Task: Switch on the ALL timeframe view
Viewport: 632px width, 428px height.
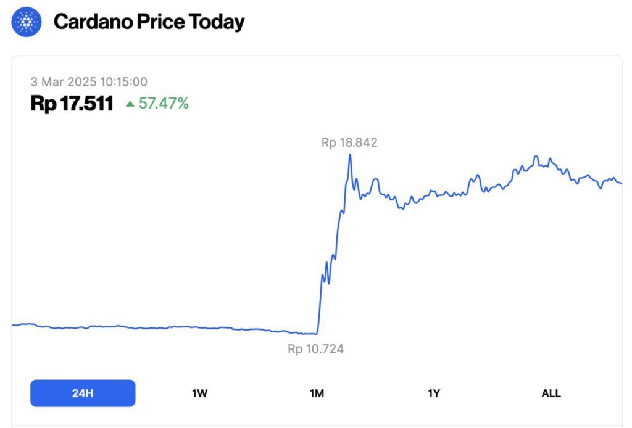Action: click(x=551, y=393)
